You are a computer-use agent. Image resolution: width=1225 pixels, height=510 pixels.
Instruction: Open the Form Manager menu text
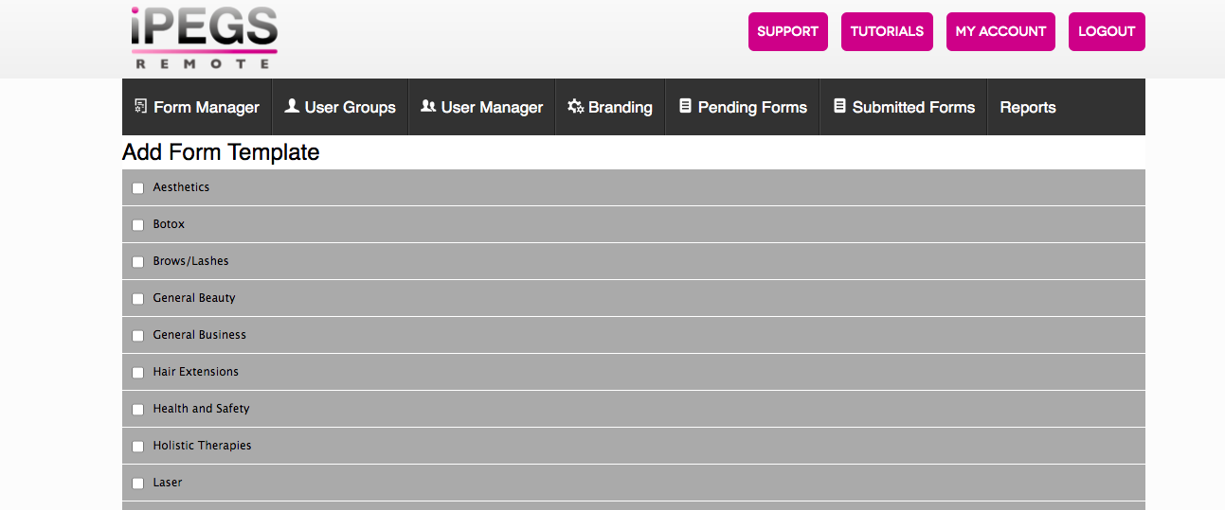[x=207, y=107]
